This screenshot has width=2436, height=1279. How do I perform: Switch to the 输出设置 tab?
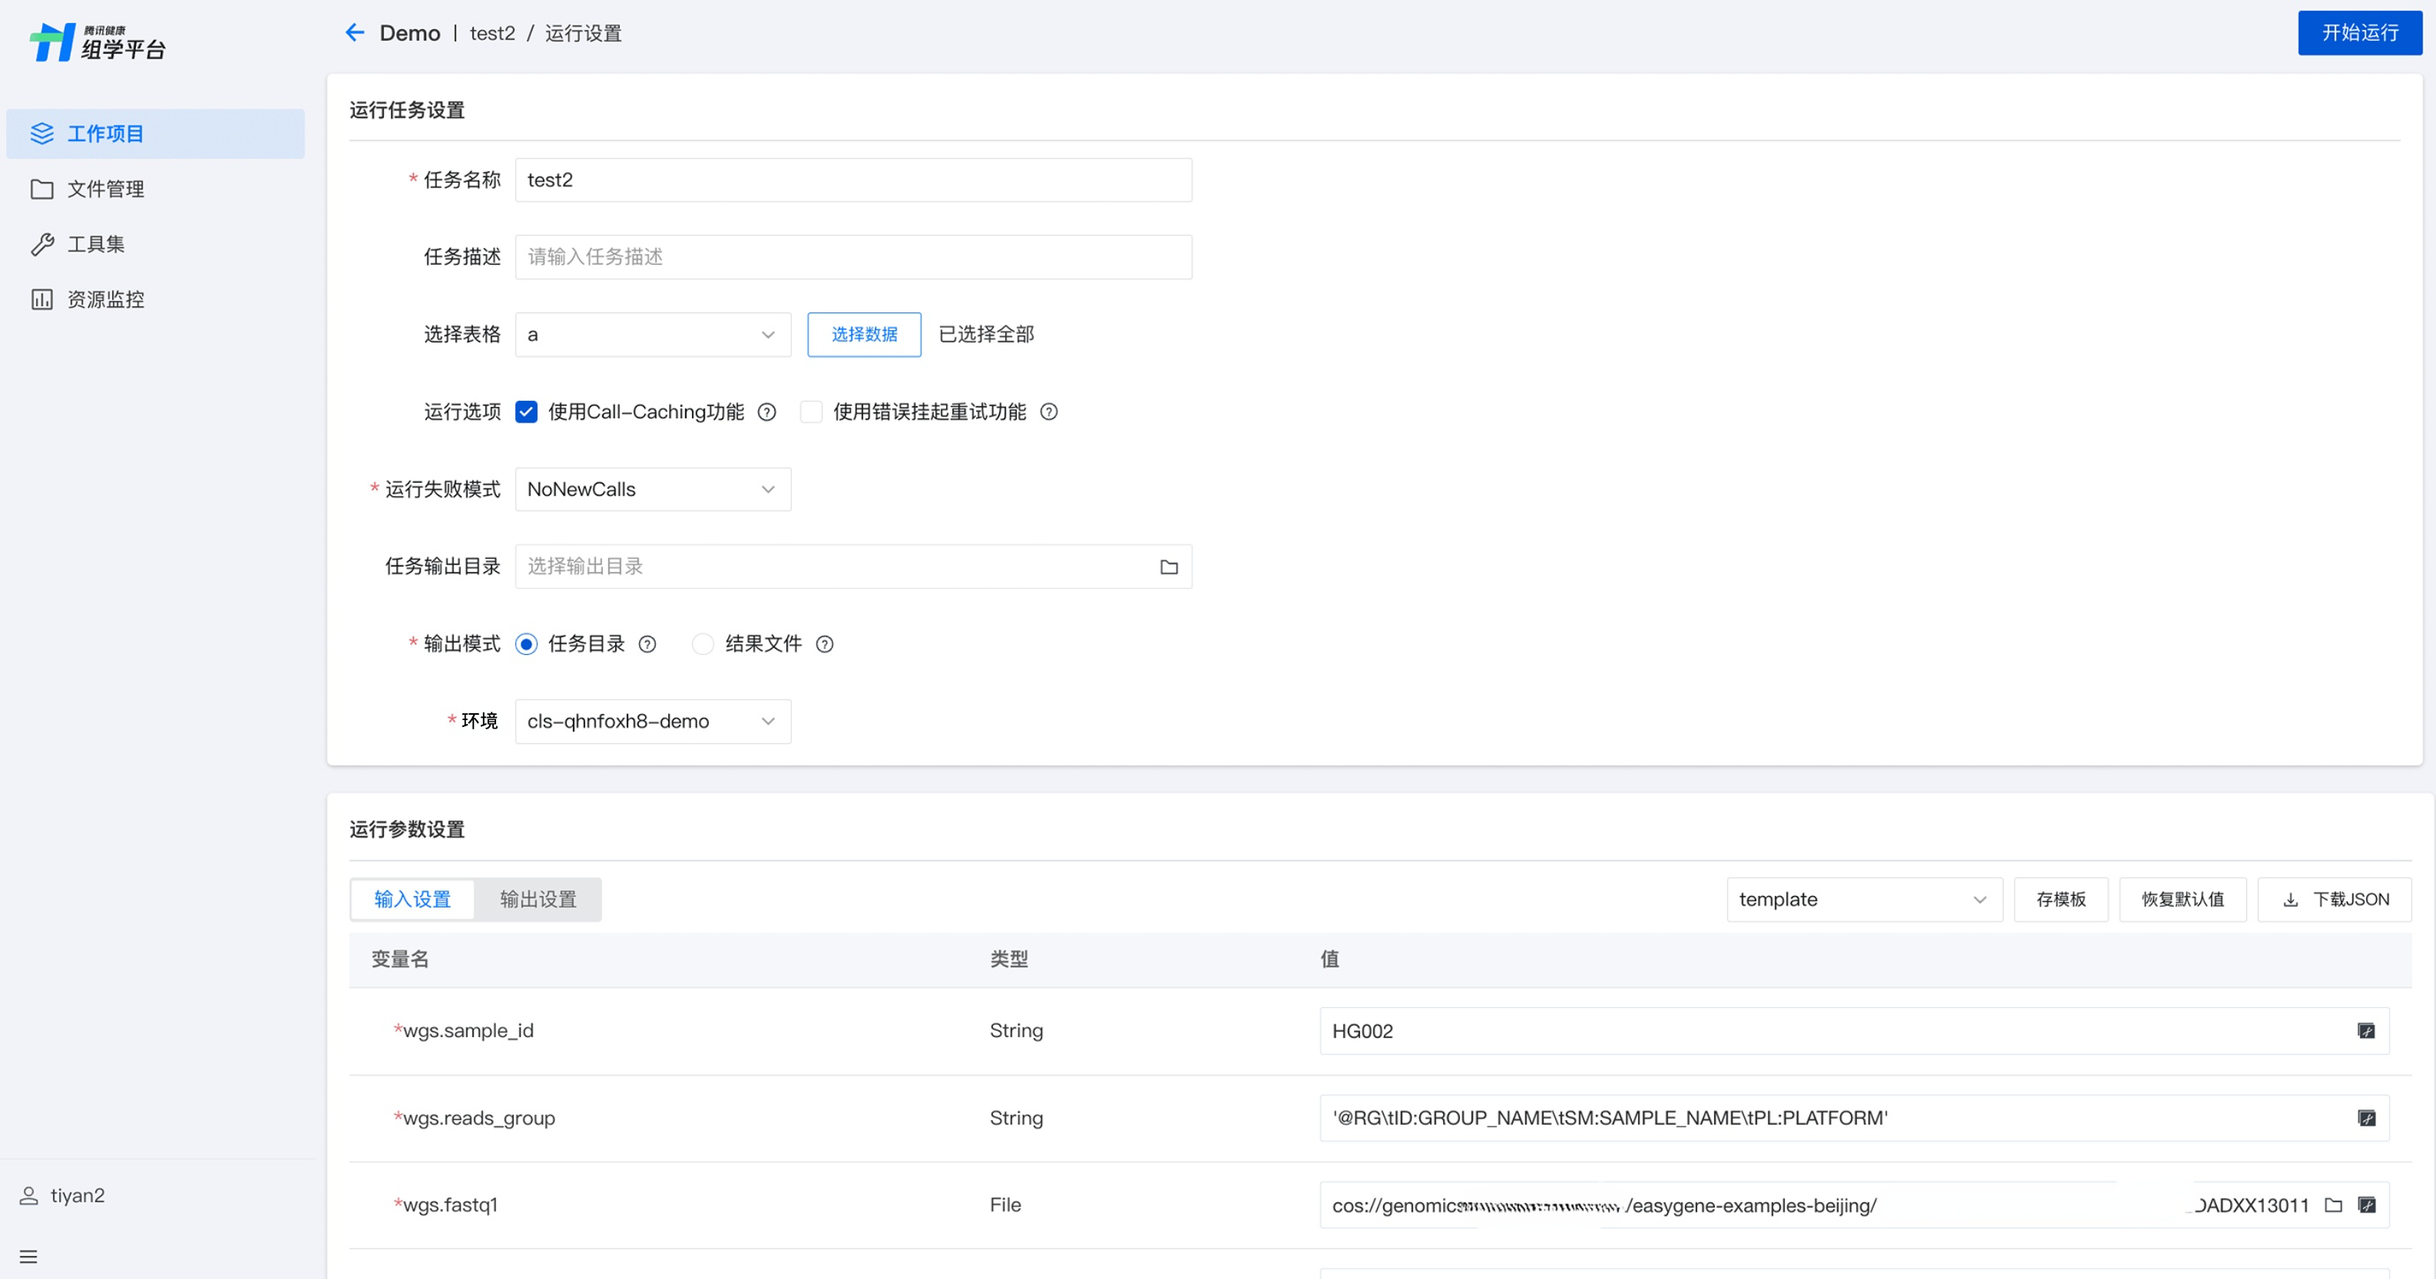[537, 900]
